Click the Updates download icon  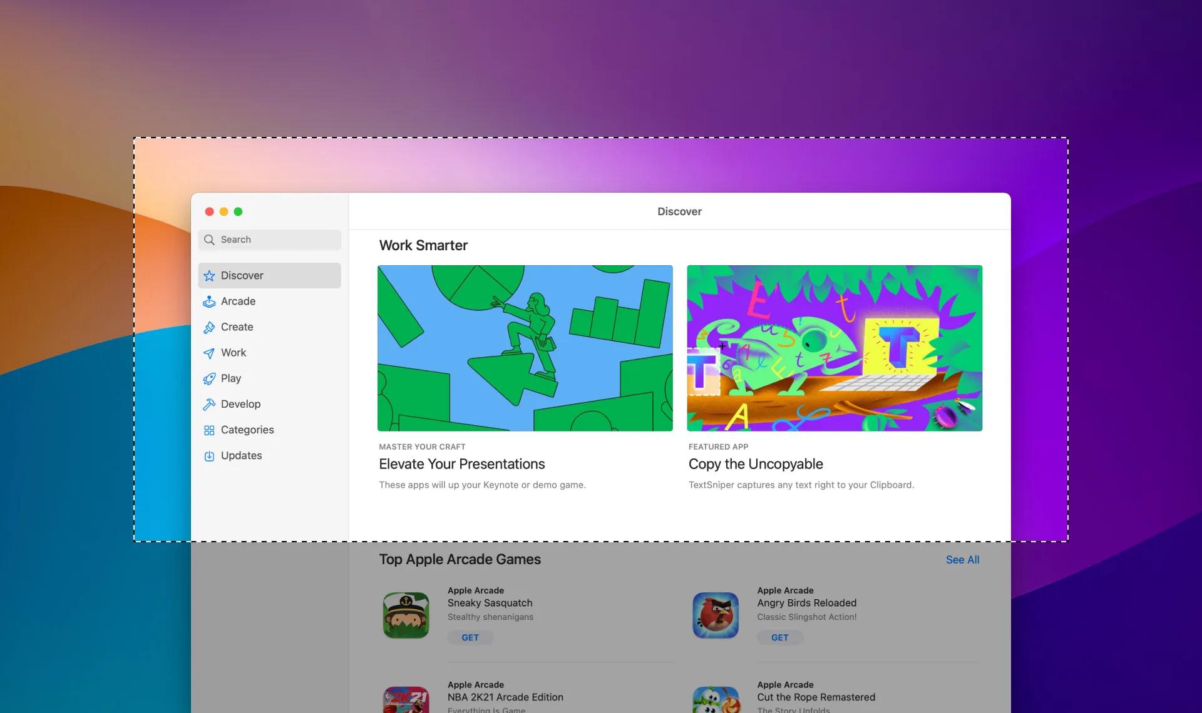(209, 456)
